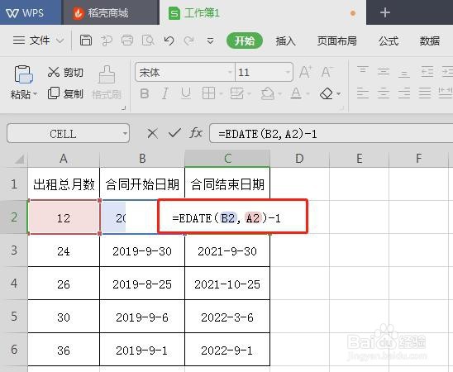Click cell 2021-10-25
453x372 pixels.
[x=227, y=284]
